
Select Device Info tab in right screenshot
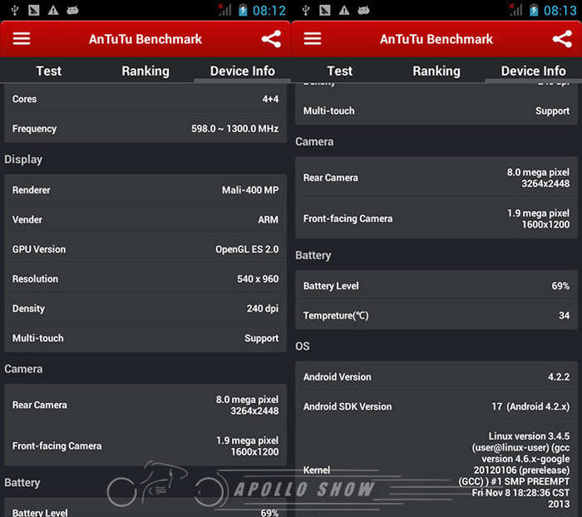pyautogui.click(x=534, y=71)
